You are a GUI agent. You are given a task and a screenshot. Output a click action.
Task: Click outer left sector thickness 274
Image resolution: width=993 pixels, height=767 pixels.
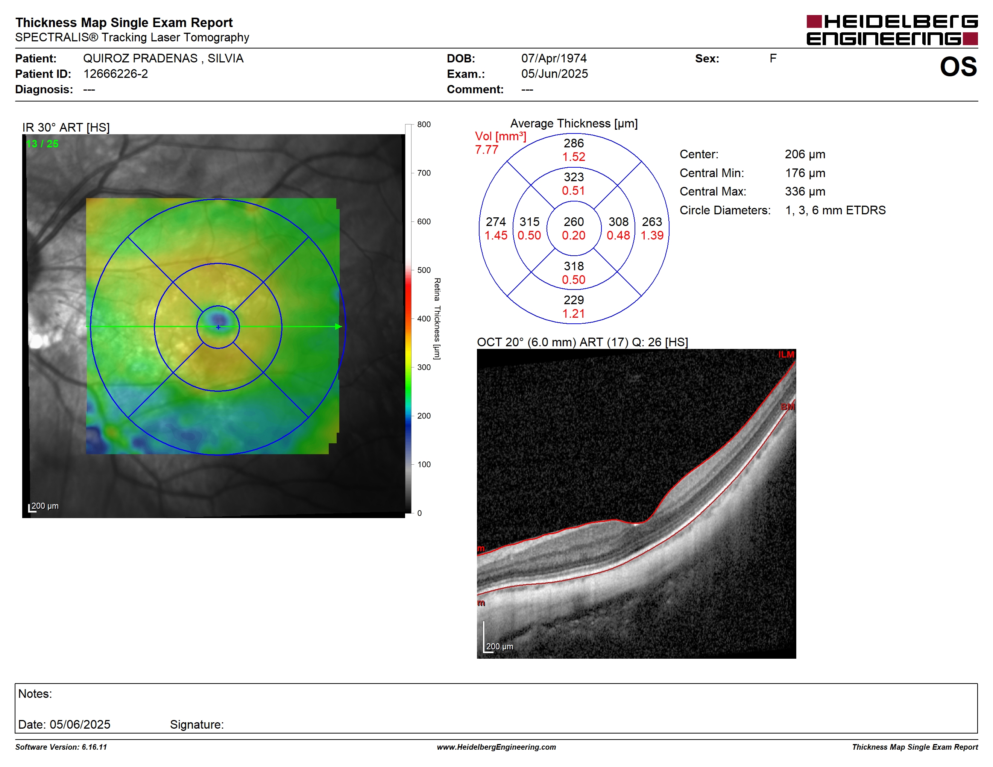coord(496,222)
